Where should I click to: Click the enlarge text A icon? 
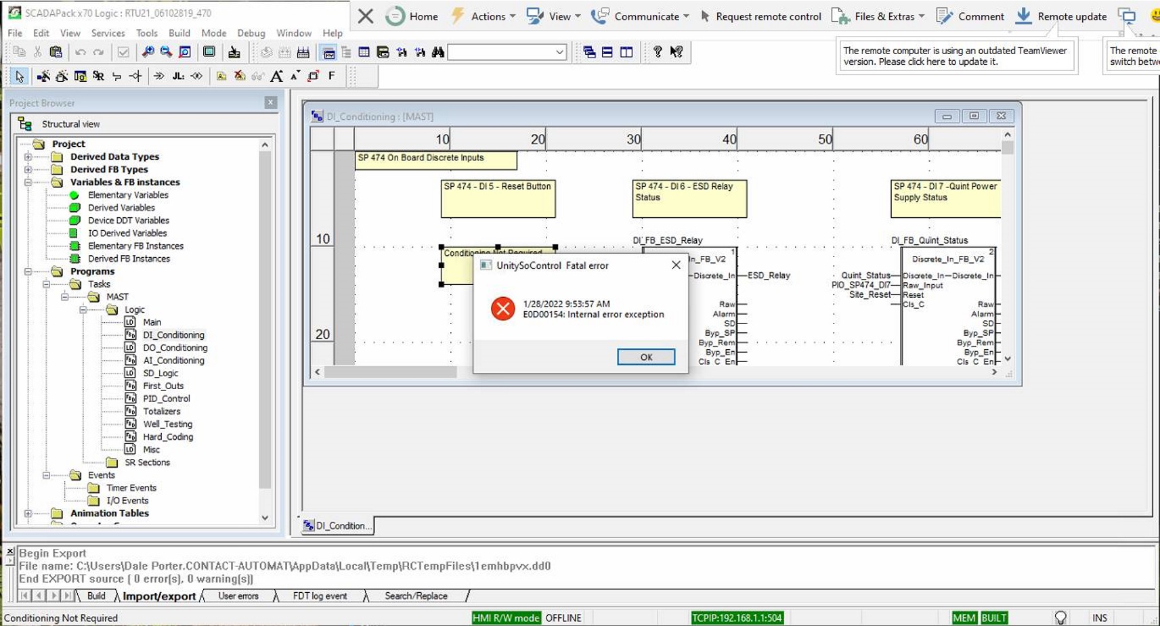pos(276,76)
